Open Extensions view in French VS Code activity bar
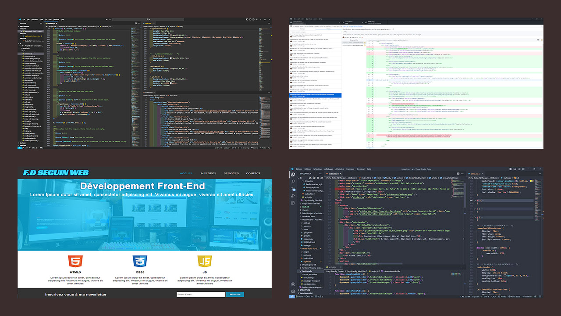The image size is (561, 316). [293, 203]
